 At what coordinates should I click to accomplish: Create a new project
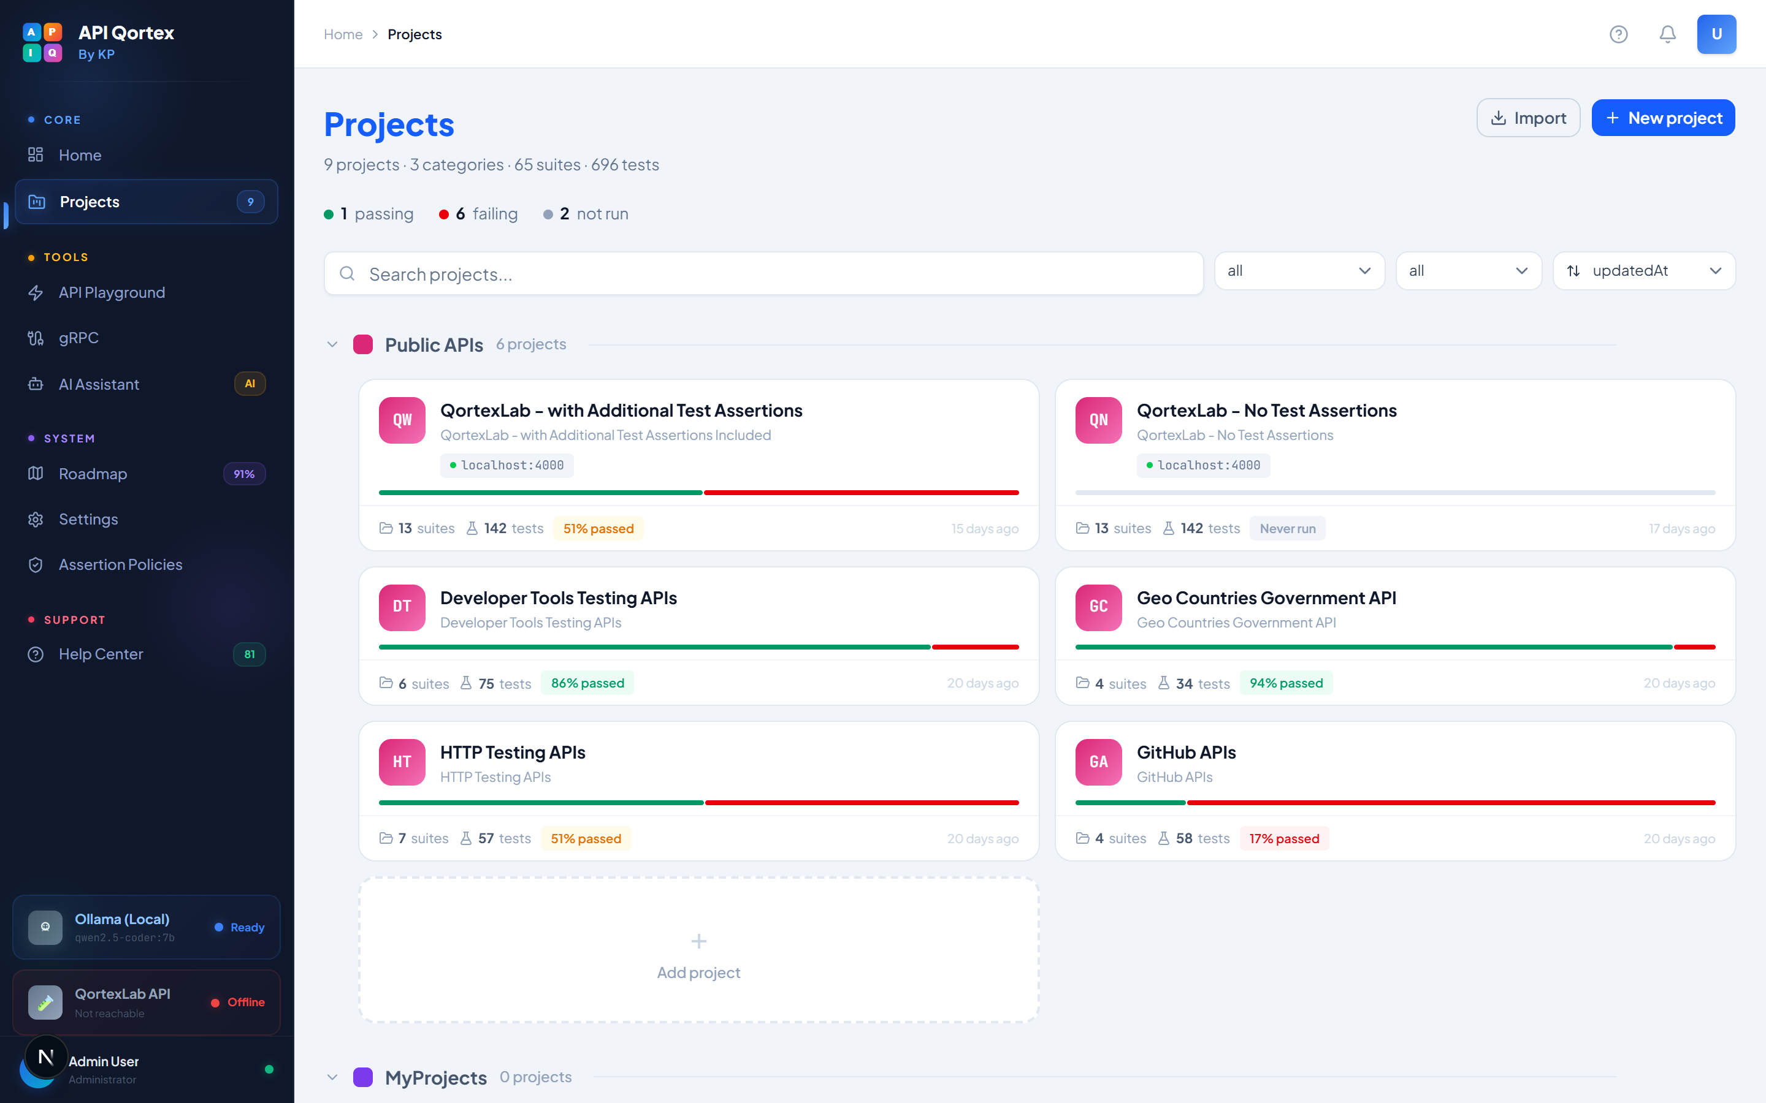pos(1664,118)
